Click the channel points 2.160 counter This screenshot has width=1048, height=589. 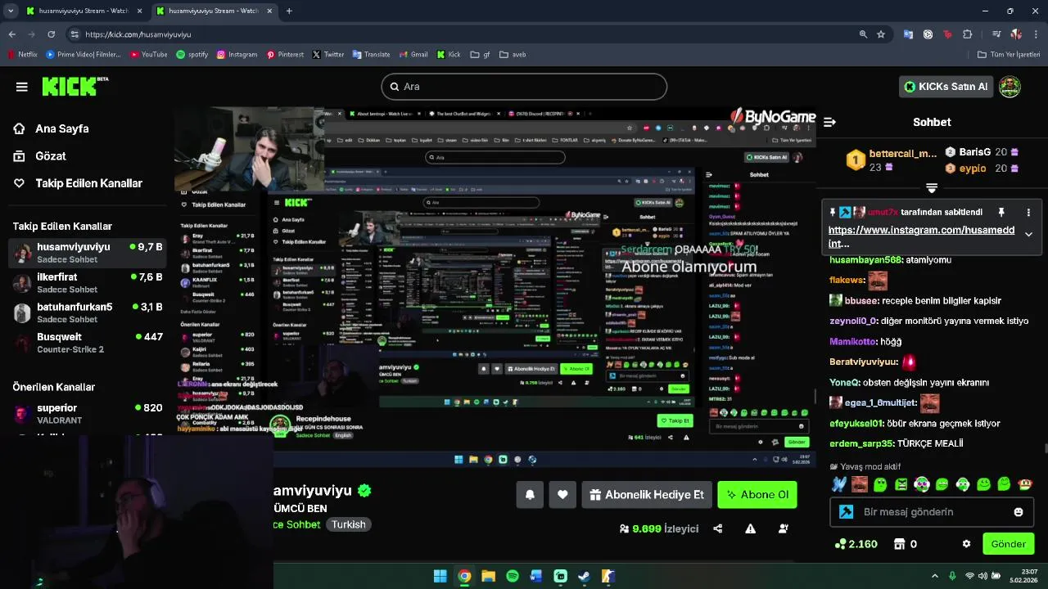(856, 544)
